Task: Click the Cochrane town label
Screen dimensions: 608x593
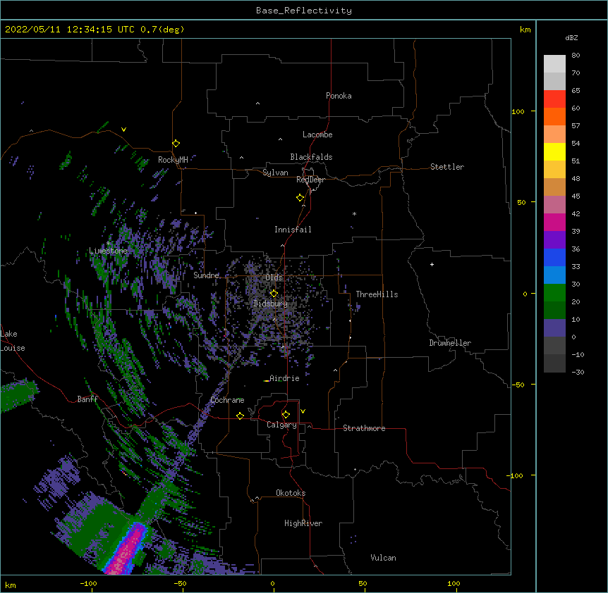Action: click(x=227, y=400)
